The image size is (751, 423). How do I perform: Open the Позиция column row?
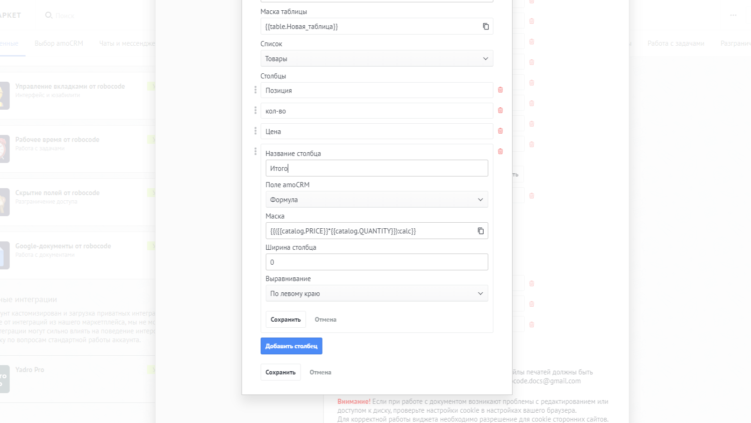(377, 90)
